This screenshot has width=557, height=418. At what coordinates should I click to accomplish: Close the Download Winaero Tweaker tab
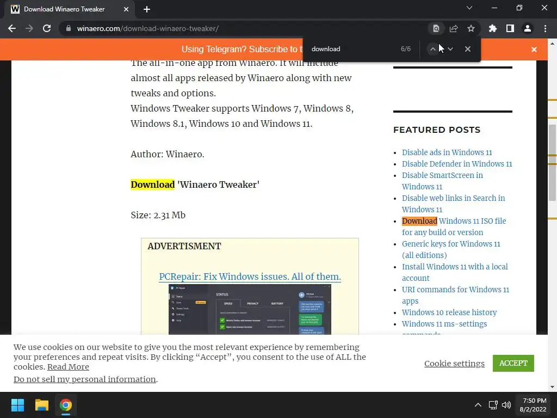point(126,9)
